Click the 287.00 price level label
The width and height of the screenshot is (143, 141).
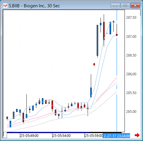pyautogui.click(x=131, y=37)
